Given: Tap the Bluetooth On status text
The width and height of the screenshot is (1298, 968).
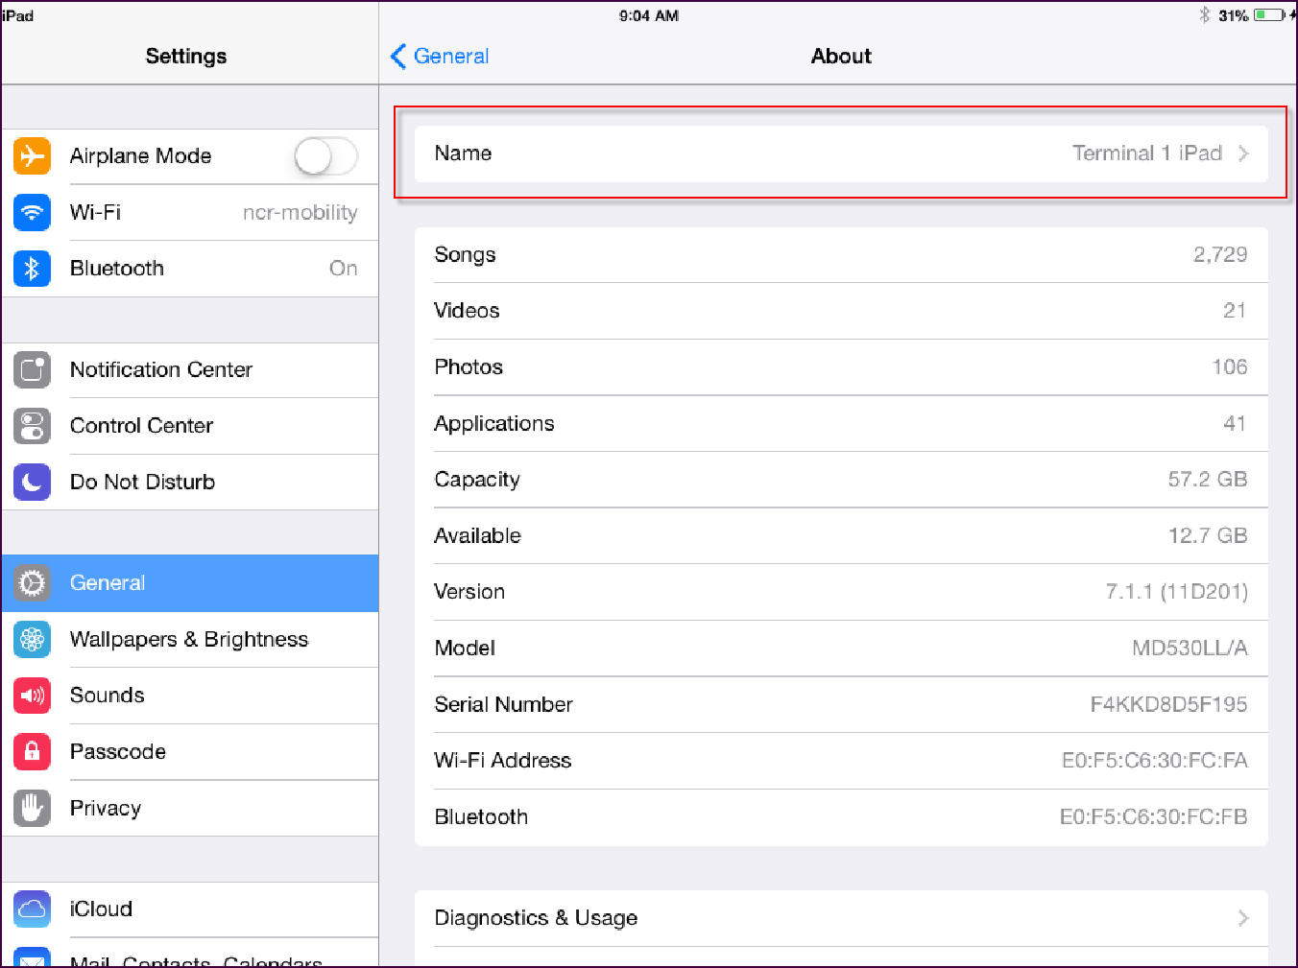Looking at the screenshot, I should tap(343, 269).
